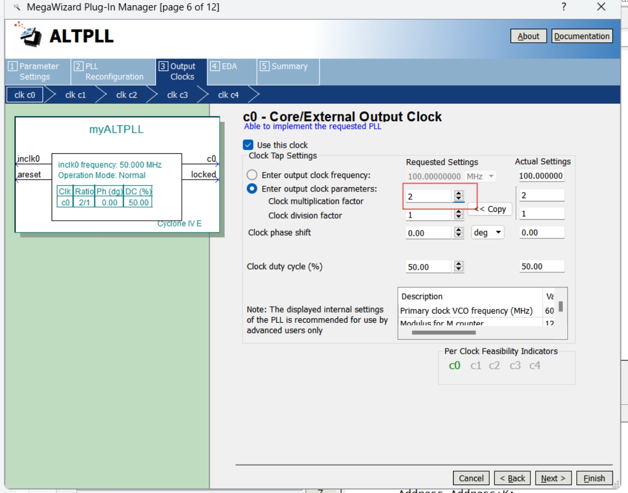
Task: Click the c1 feasibility indicator
Action: click(x=476, y=366)
